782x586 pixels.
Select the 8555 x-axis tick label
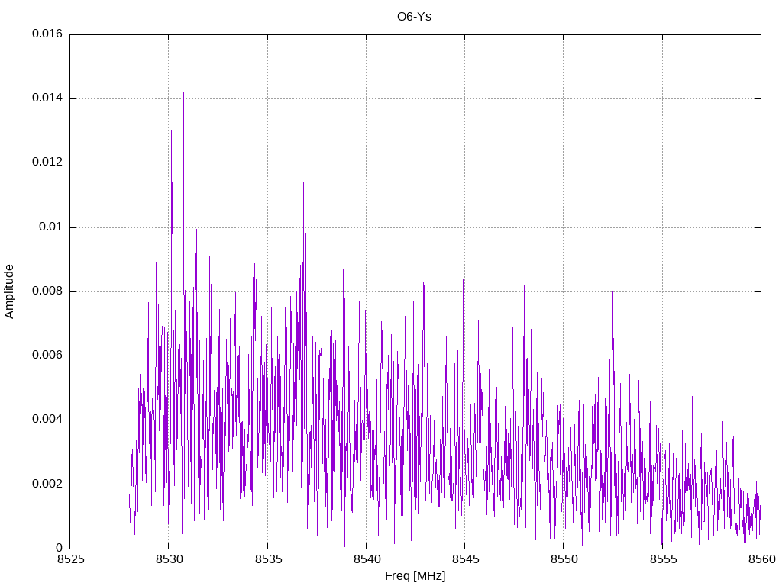662,559
